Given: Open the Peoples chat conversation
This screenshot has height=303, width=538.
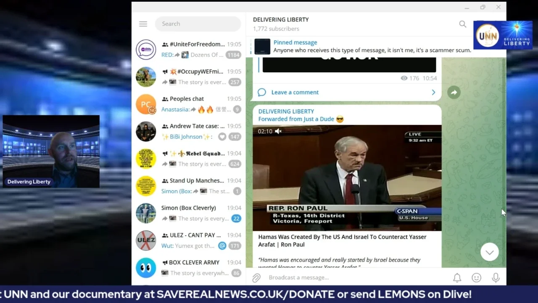Looking at the screenshot, I should (189, 104).
